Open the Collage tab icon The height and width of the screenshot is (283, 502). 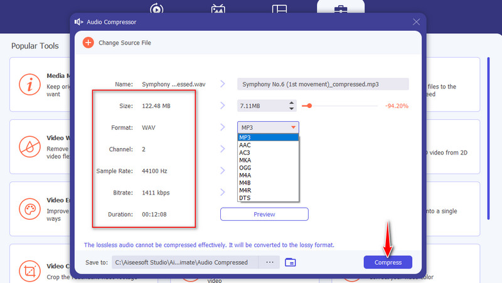pos(279,9)
